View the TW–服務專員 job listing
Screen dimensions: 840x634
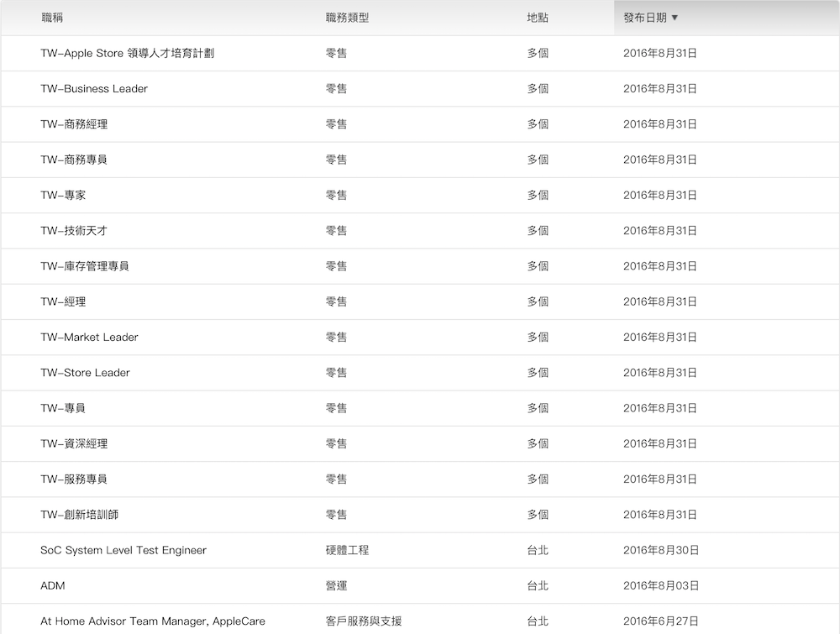coord(74,479)
